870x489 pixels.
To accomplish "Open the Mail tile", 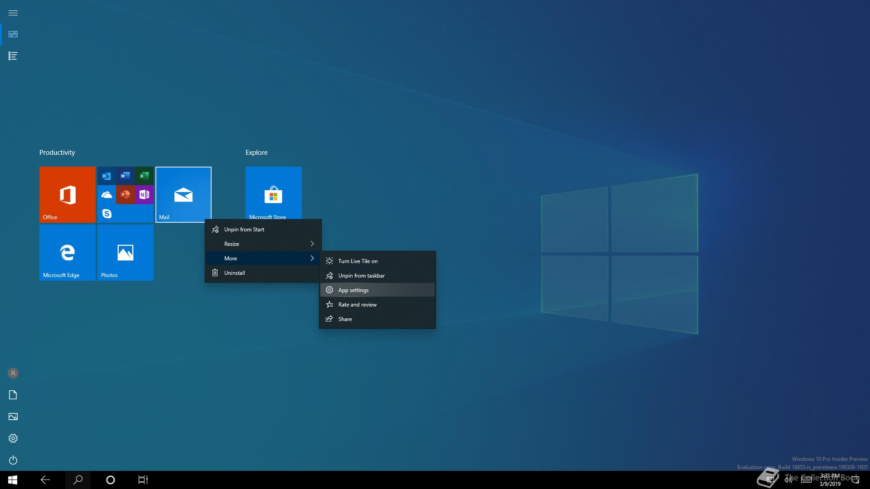I will 184,195.
